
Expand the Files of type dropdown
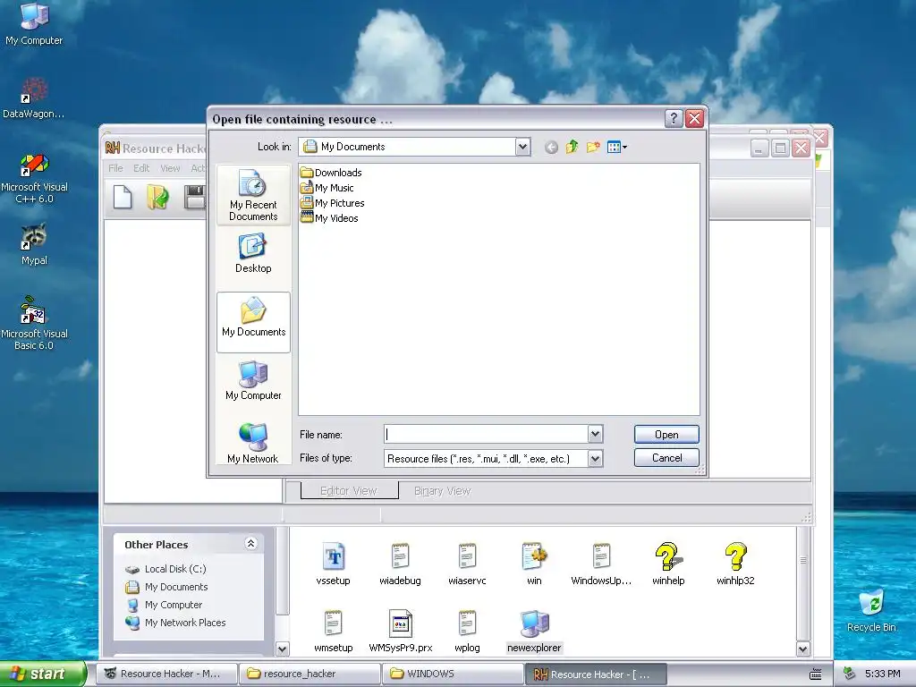click(595, 459)
